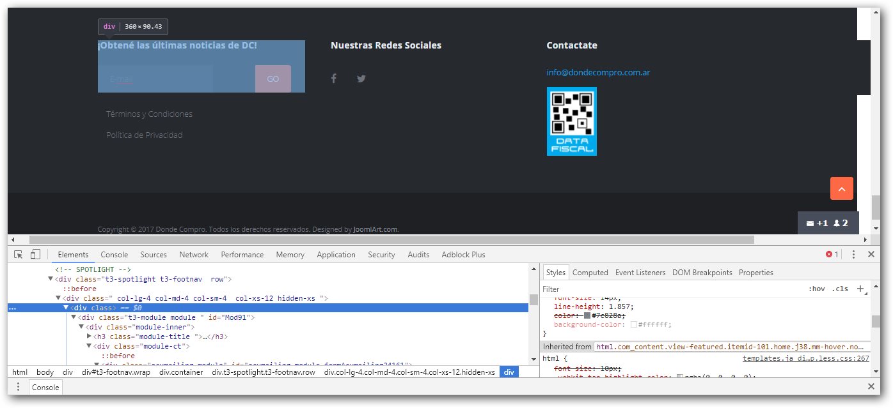
Task: Click the Twitter bird icon
Action: pos(361,79)
